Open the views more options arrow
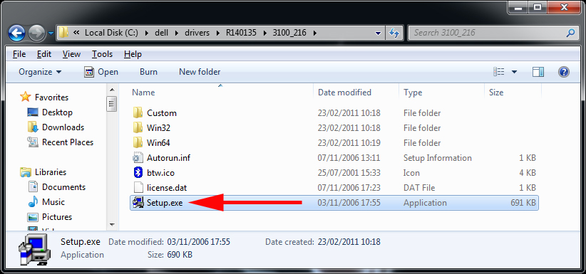The height and width of the screenshot is (274, 586). [x=514, y=72]
